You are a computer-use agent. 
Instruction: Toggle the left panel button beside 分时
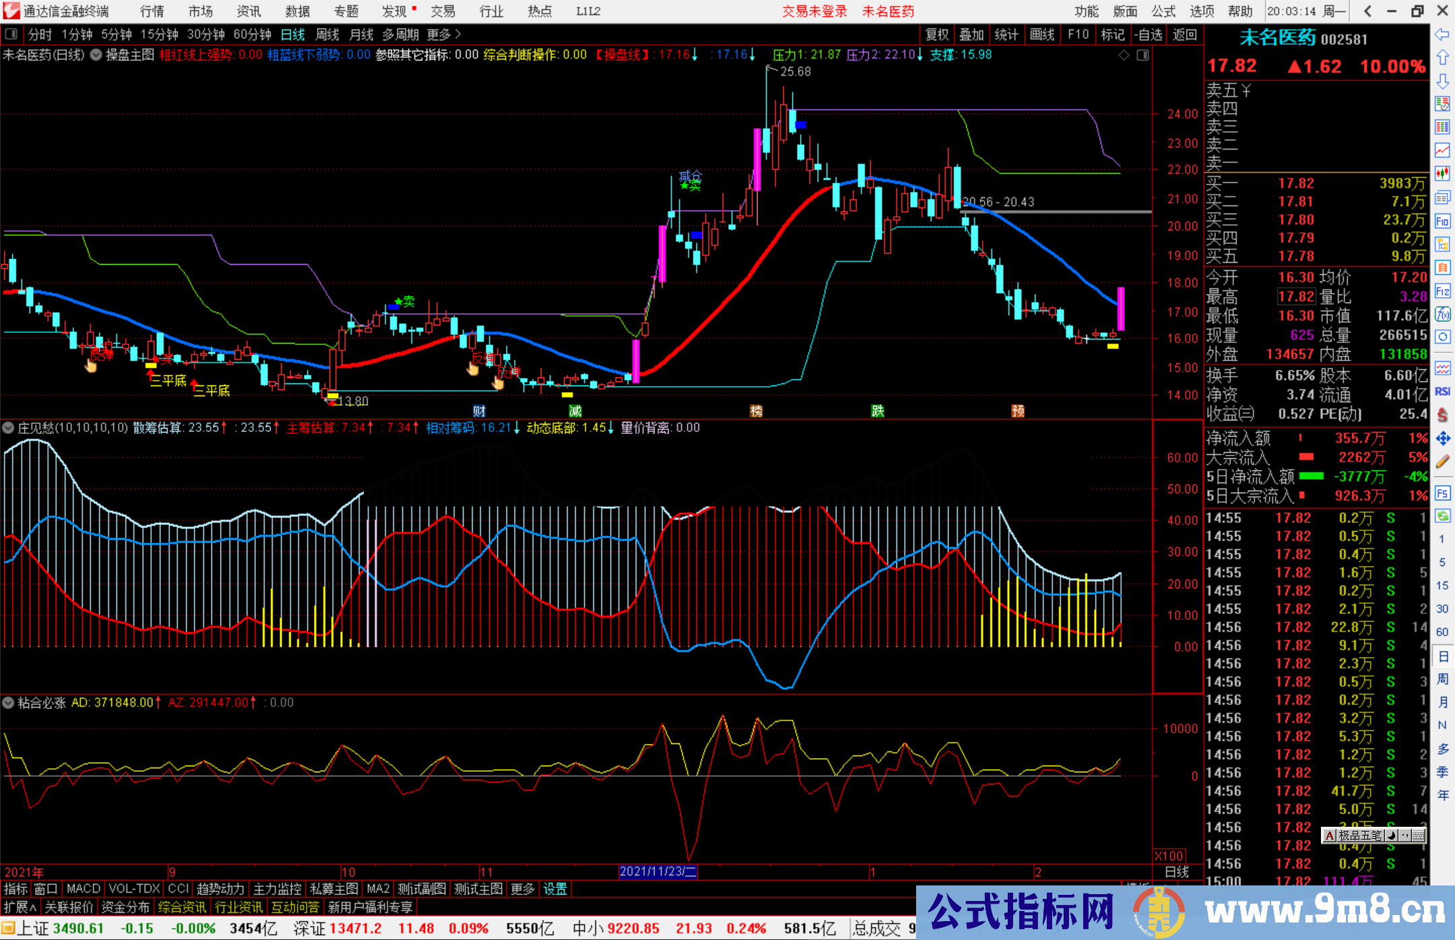[x=11, y=34]
